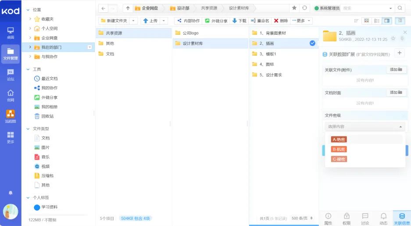Select the 公司logo folder
Viewport: 411px width, 226px height.
211,33
